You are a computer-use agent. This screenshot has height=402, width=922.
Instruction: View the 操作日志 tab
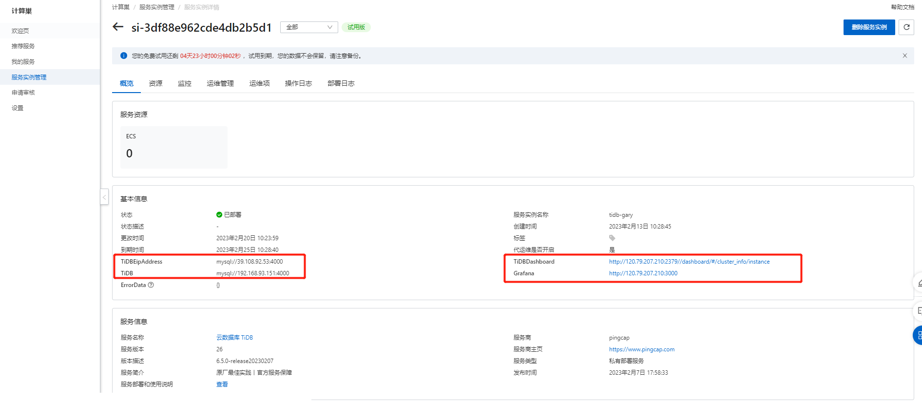click(298, 83)
